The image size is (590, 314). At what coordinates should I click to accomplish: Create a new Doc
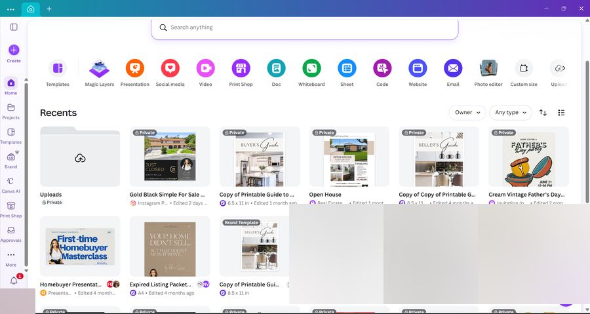(x=276, y=68)
